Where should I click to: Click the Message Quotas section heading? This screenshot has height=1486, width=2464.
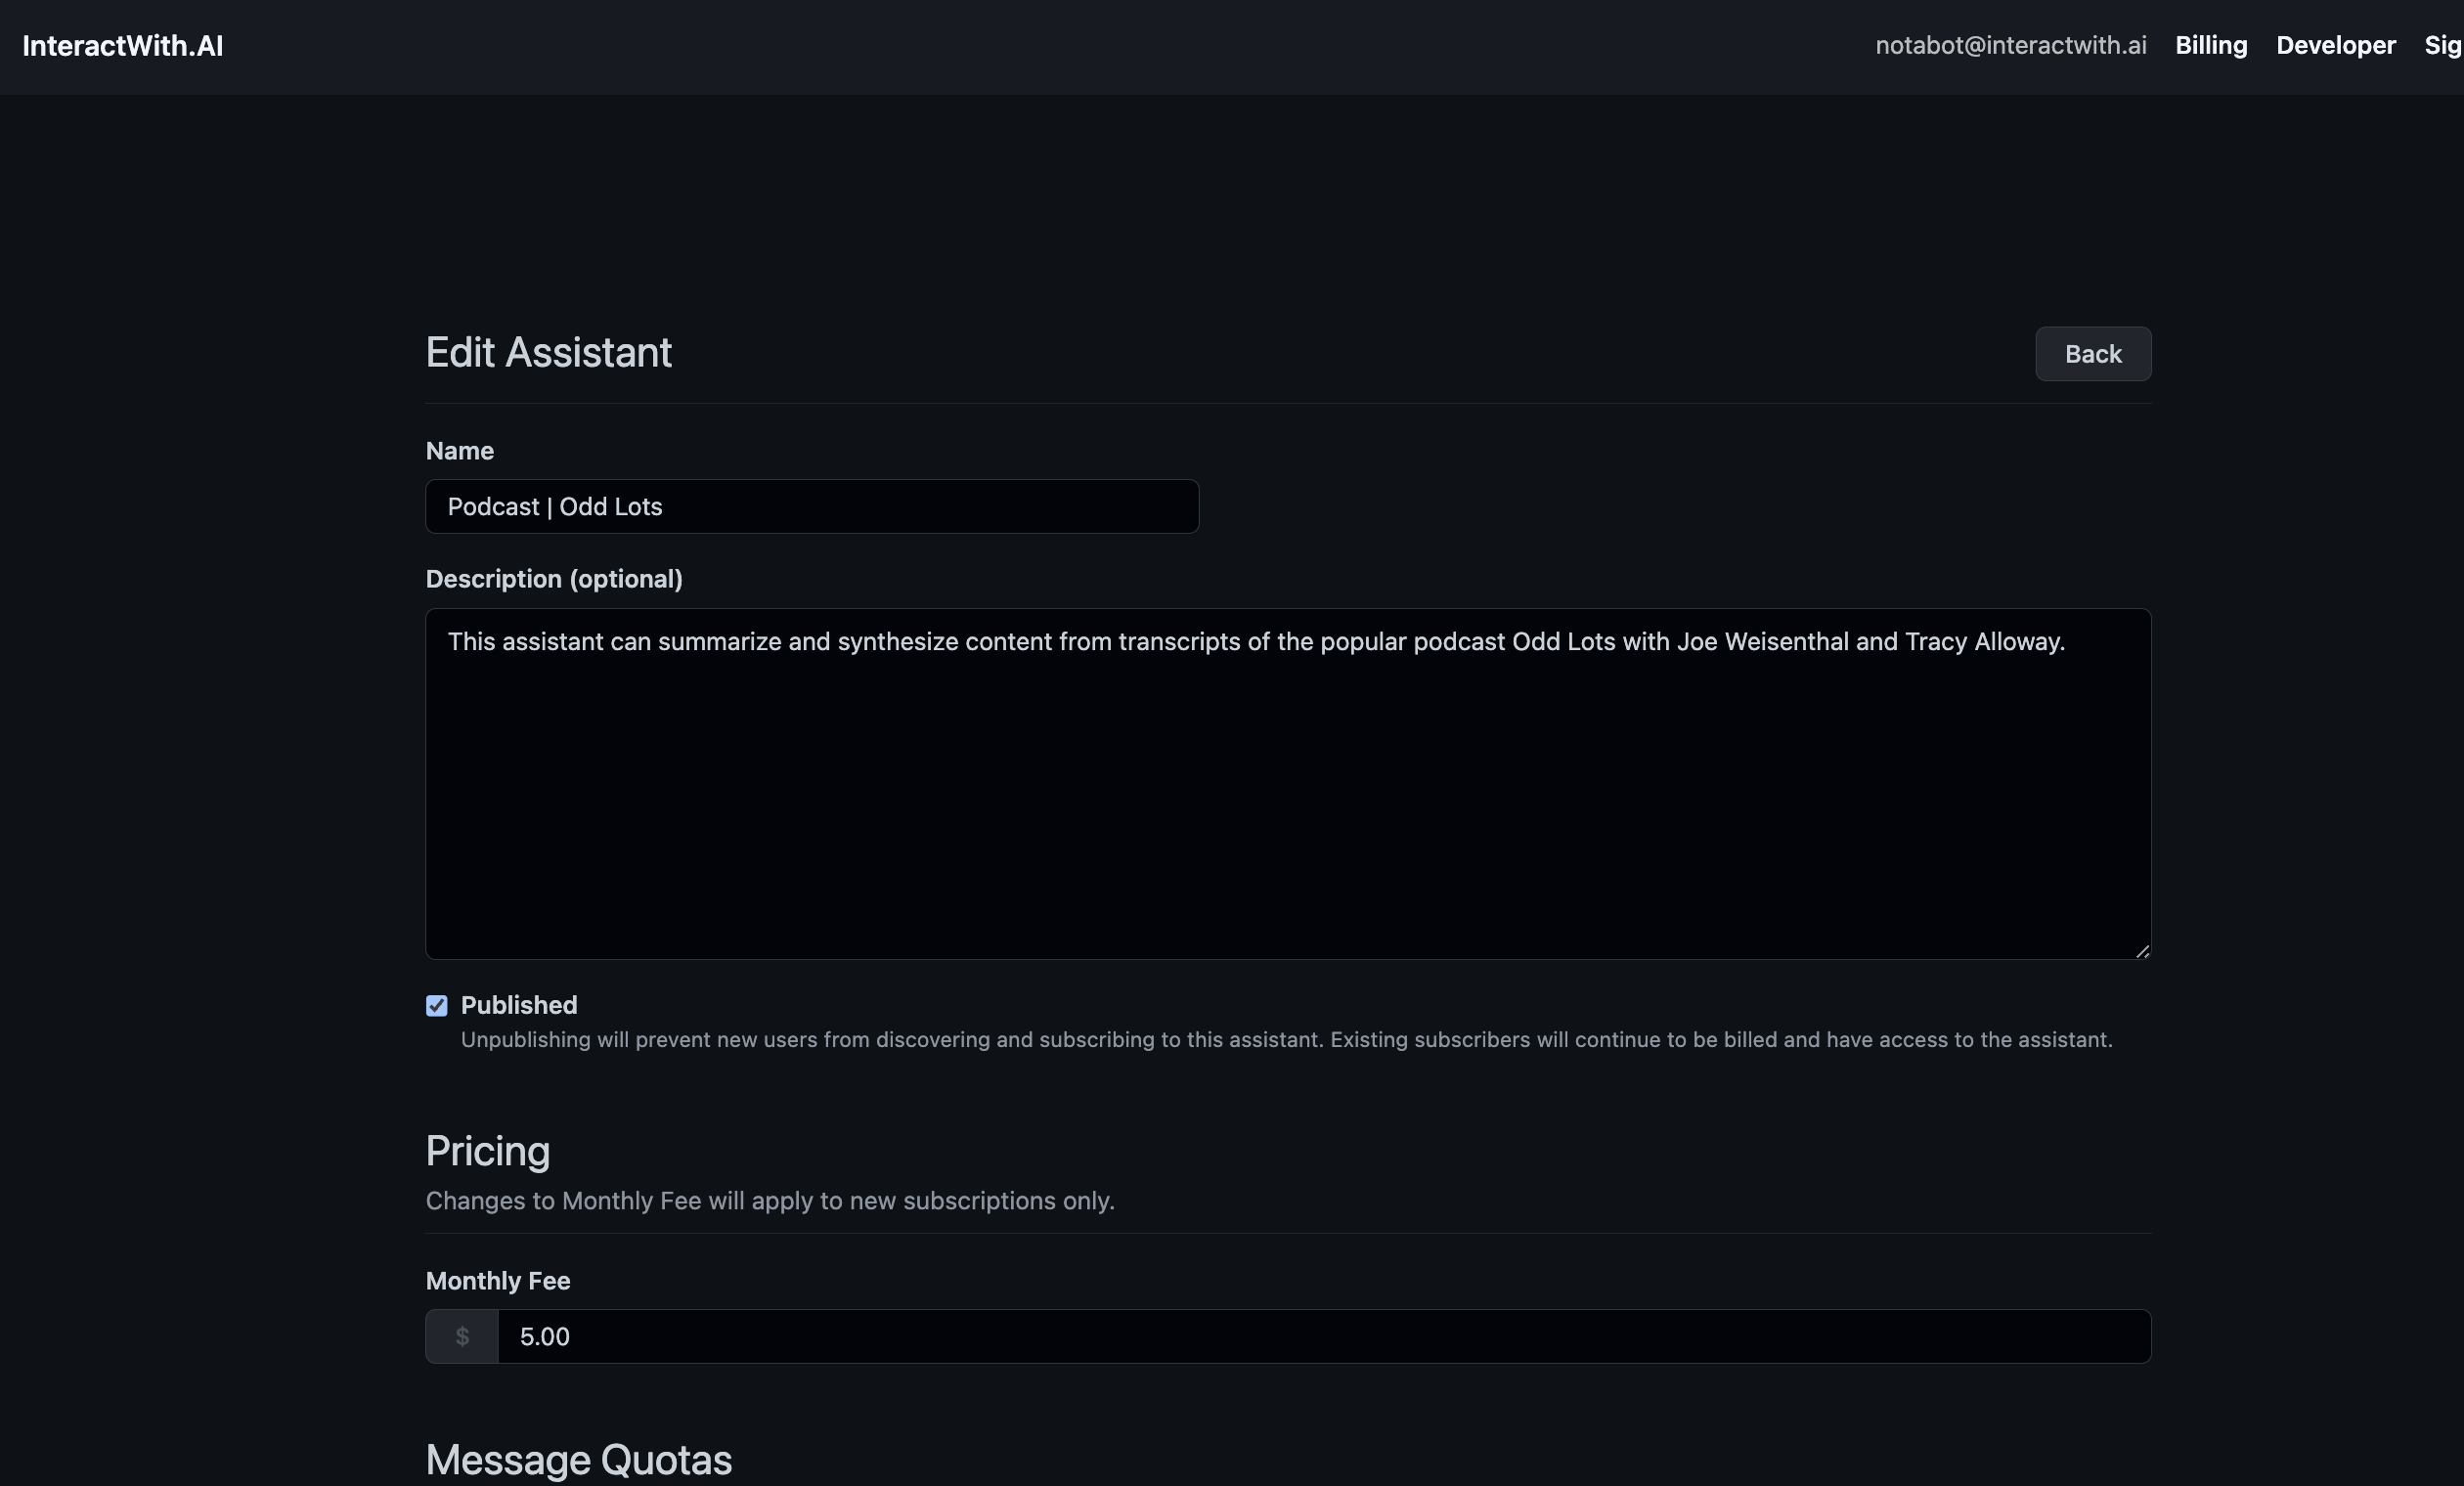coord(578,1460)
